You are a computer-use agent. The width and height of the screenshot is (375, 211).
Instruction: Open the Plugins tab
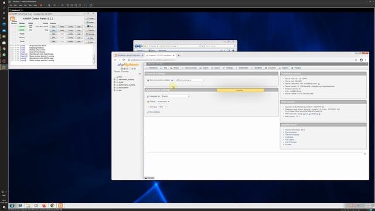pos(296,68)
